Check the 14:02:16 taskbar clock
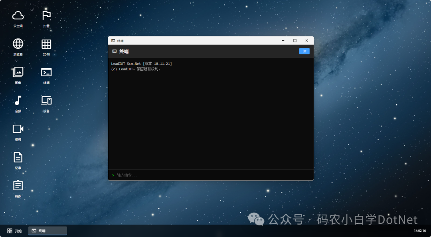 point(420,231)
